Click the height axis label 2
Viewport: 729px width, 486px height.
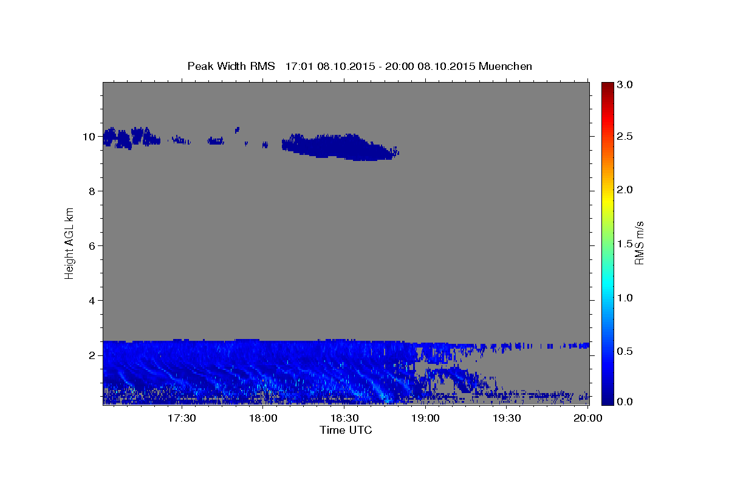(x=91, y=355)
